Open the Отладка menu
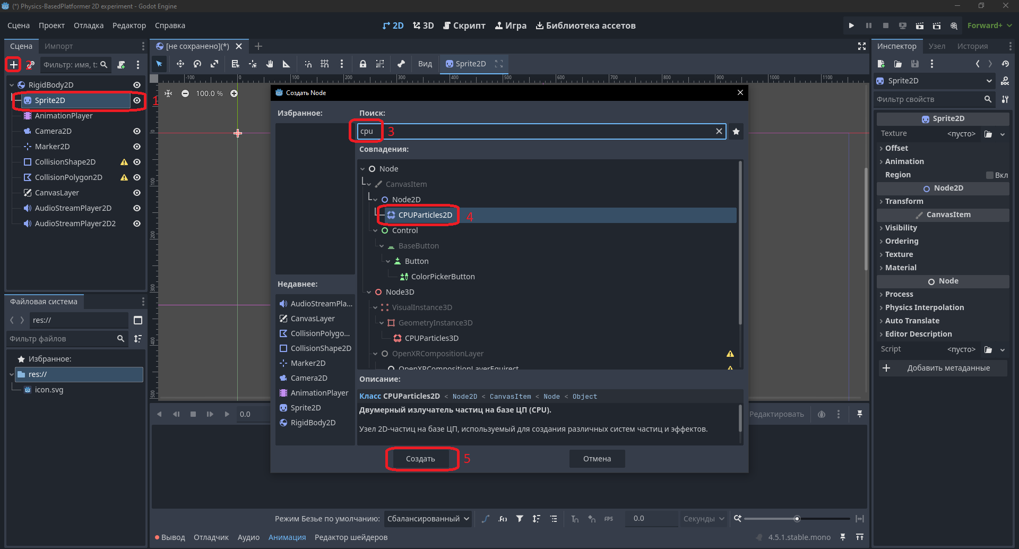This screenshot has height=549, width=1019. click(x=89, y=25)
